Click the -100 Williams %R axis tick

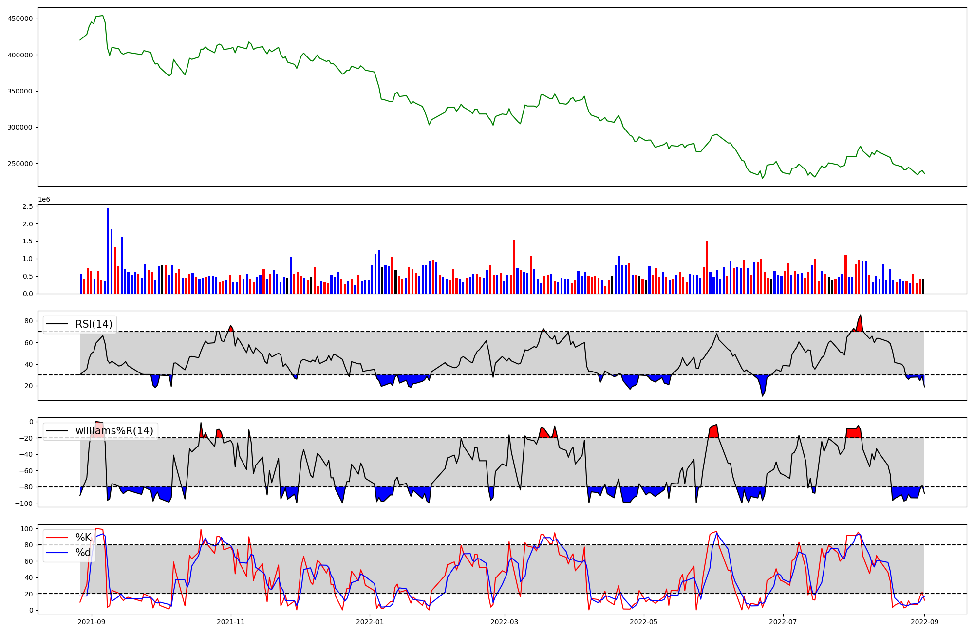[x=23, y=503]
